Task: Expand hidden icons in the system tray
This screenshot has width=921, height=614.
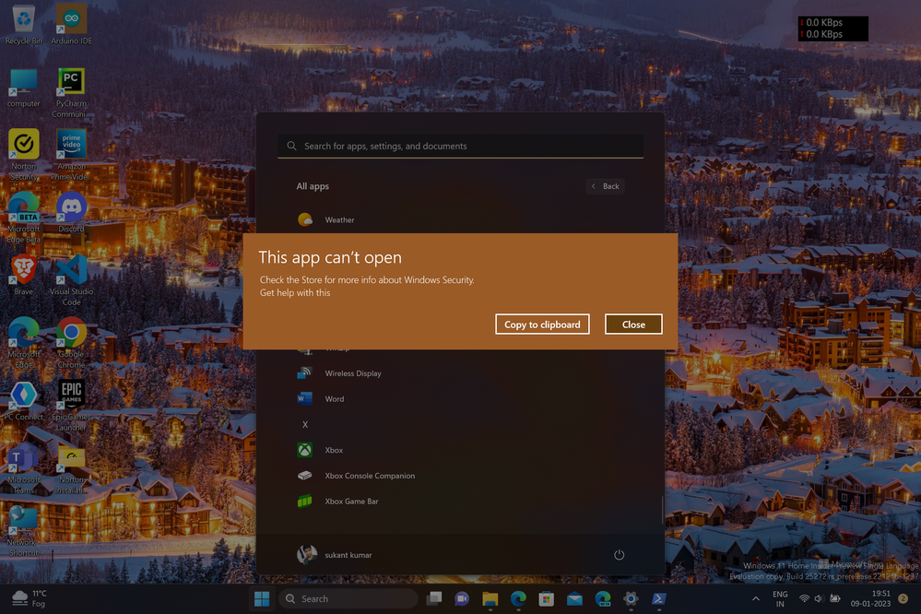Action: pyautogui.click(x=756, y=598)
